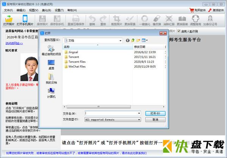Close the 打开 dialog with red X
This screenshot has width=227, height=158.
(163, 33)
